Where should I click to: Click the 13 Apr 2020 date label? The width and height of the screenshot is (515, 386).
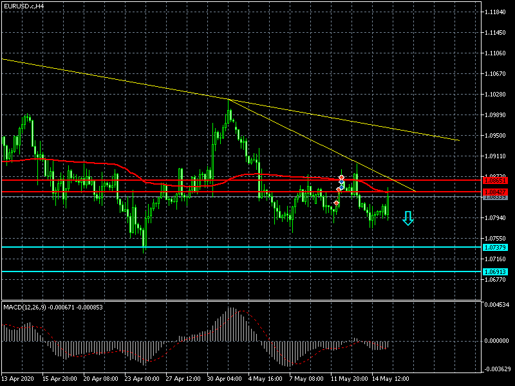[x=17, y=379]
